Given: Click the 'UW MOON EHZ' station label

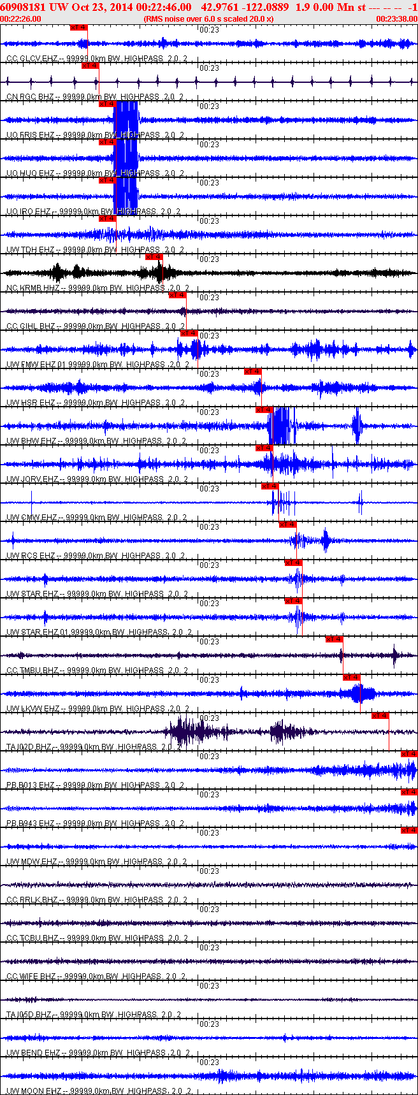Looking at the screenshot, I should pos(34,1091).
